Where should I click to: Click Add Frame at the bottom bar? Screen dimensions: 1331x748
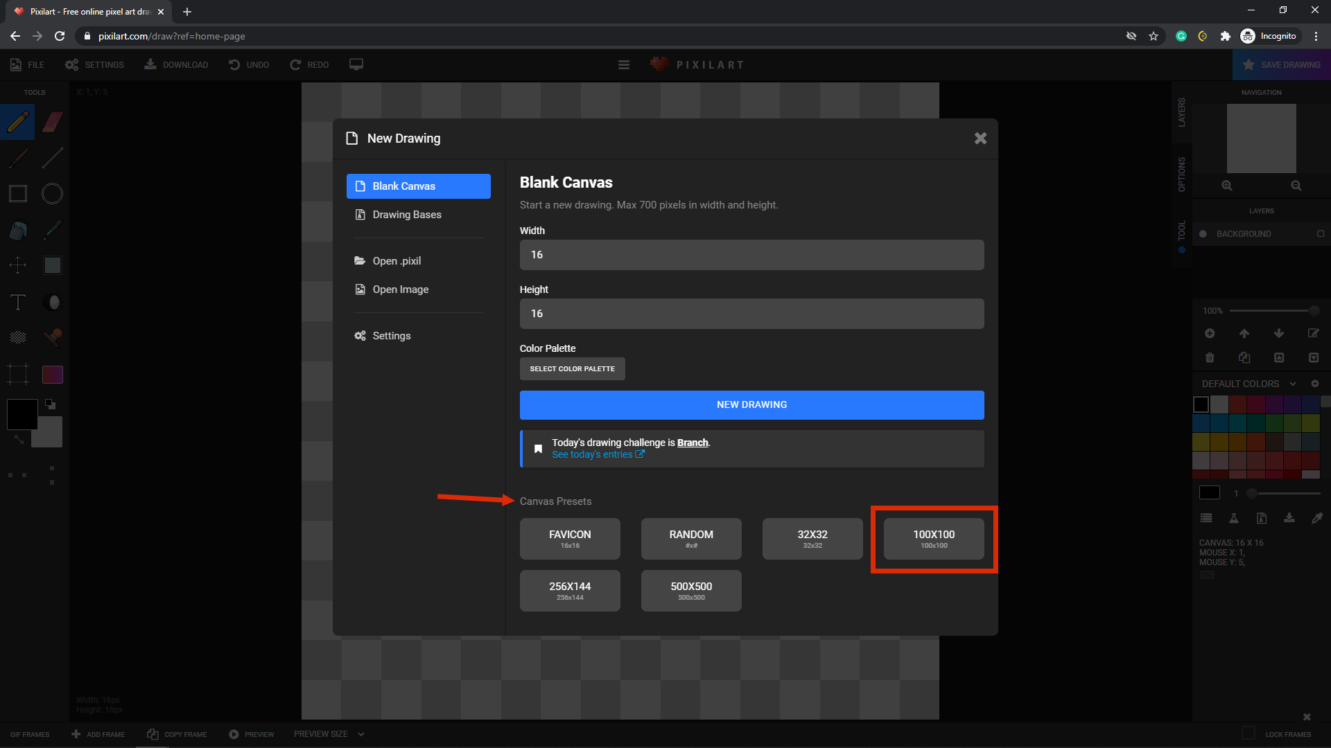[98, 734]
